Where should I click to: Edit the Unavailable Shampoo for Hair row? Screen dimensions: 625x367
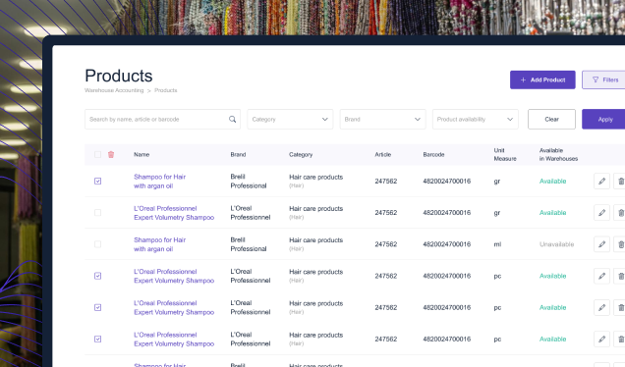601,244
